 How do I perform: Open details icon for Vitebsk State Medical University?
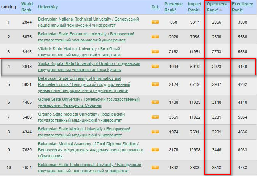click(155, 52)
